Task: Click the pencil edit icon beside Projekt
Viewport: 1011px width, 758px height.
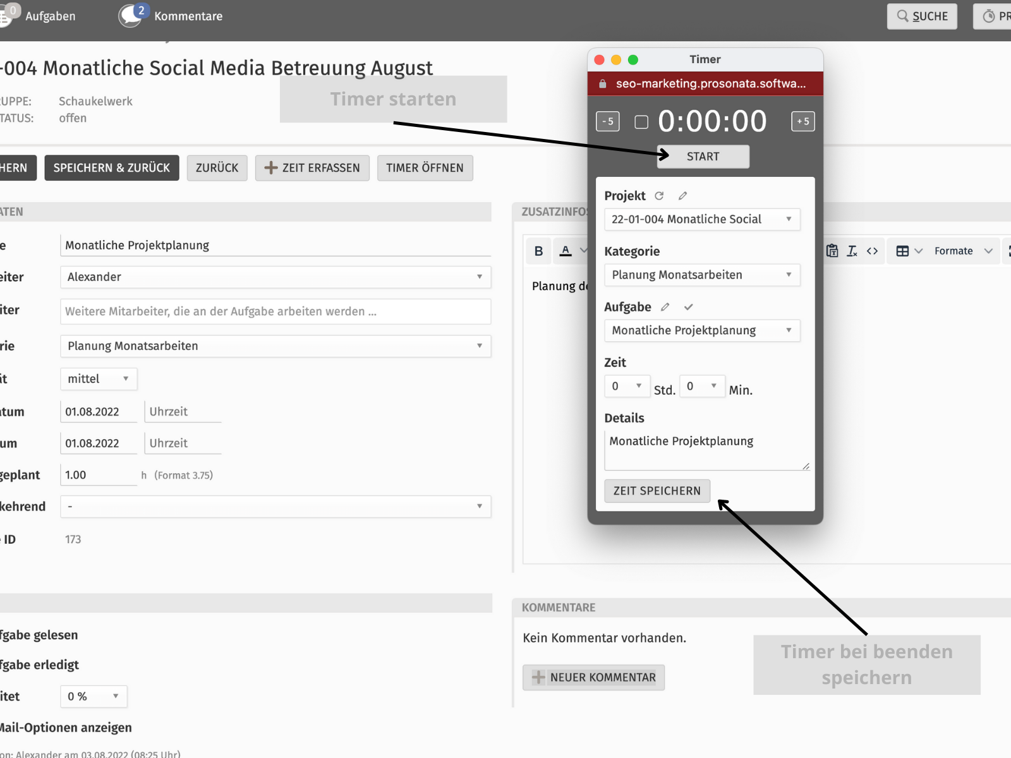Action: tap(682, 196)
